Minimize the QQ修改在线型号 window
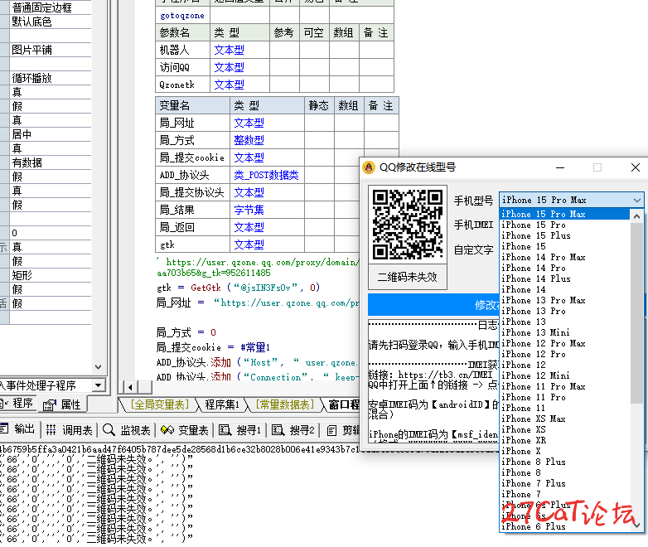 [x=560, y=167]
